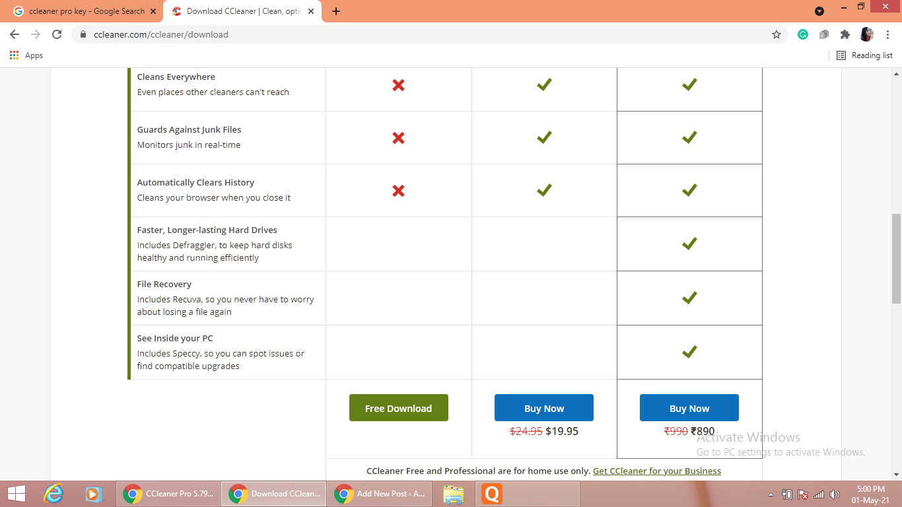The height and width of the screenshot is (507, 902).
Task: Click the page vertical scrollbar thumb
Action: (x=897, y=257)
